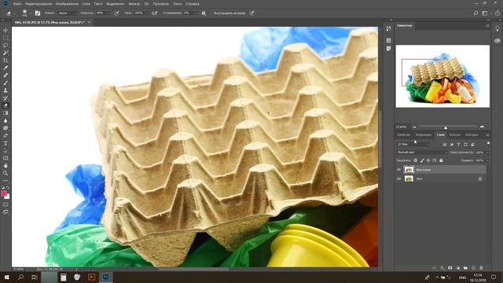Open the File menu
The image size is (503, 283).
click(x=17, y=4)
